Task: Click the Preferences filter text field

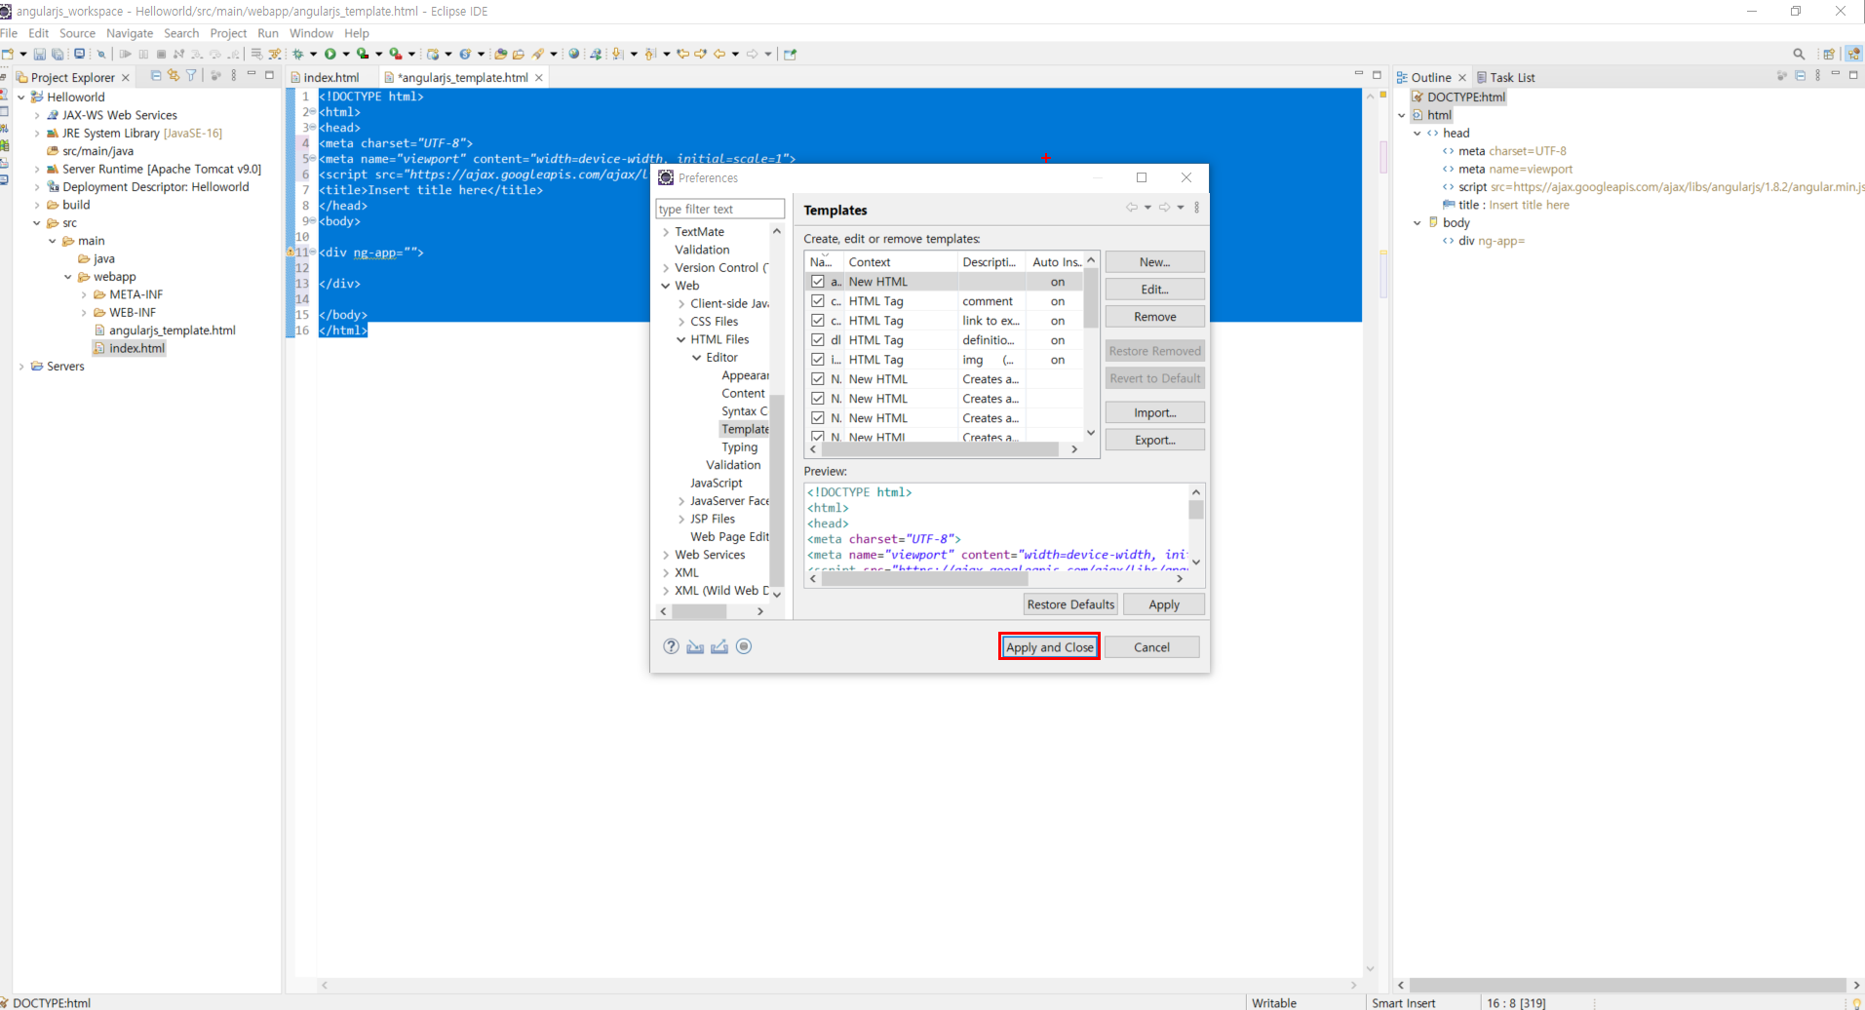Action: [x=719, y=209]
